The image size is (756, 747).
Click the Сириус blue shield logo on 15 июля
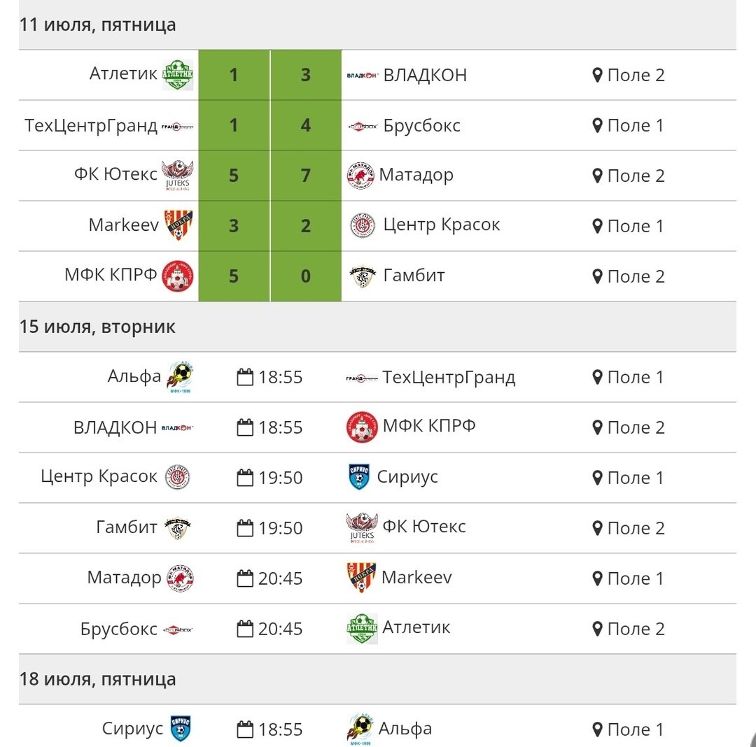[x=358, y=477]
